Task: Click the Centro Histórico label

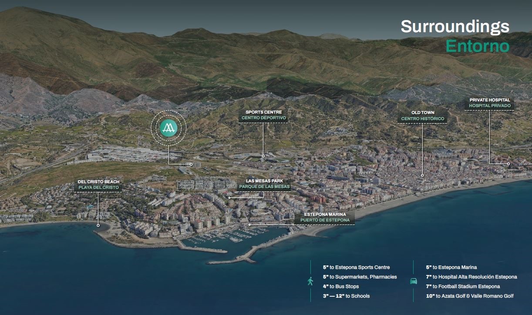Action: (423, 118)
